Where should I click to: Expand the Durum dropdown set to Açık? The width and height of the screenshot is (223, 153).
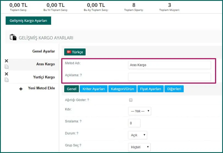(137, 135)
